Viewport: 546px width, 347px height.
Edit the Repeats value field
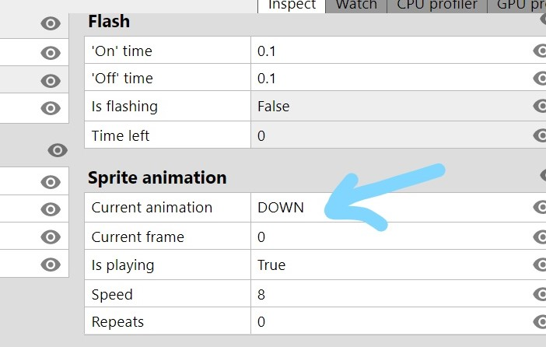tap(391, 321)
